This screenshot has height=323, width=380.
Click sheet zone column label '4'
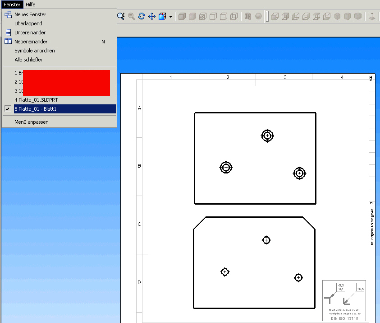coord(342,77)
